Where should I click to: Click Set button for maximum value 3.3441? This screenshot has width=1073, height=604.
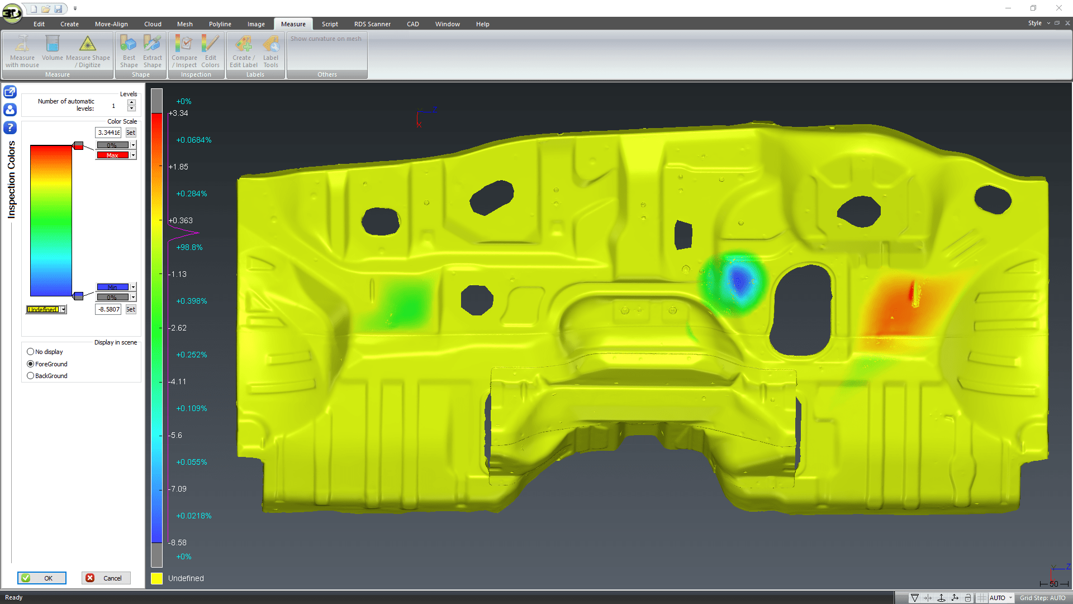click(131, 133)
